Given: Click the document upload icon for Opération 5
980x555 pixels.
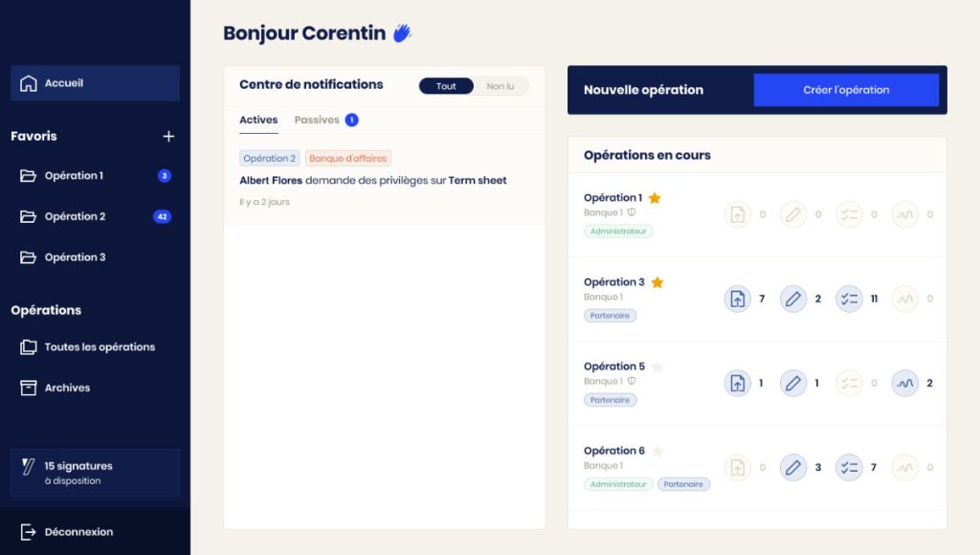Looking at the screenshot, I should (x=738, y=383).
